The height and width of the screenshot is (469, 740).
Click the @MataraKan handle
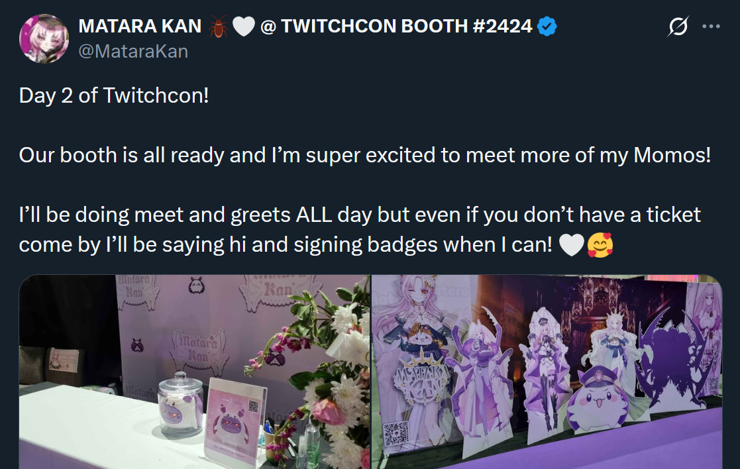[x=133, y=51]
